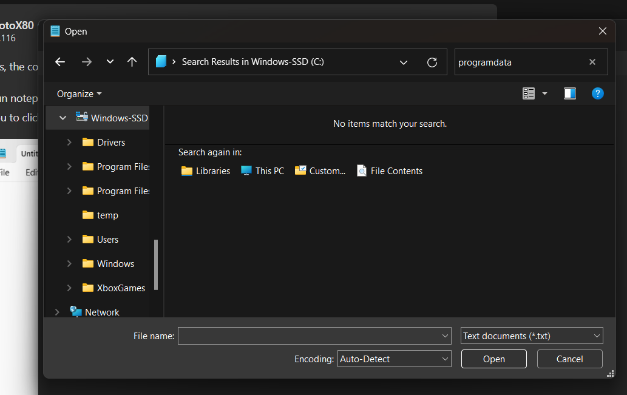Search again in This PC
The width and height of the screenshot is (627, 395).
262,171
